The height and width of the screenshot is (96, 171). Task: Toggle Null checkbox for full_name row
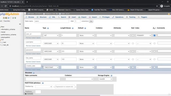pyautogui.click(x=133, y=59)
